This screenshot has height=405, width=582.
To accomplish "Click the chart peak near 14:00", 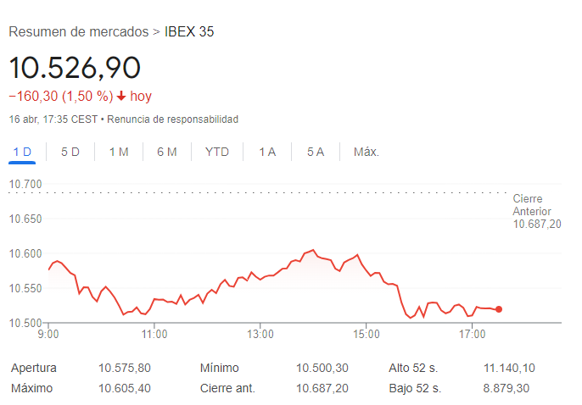I will [x=313, y=250].
